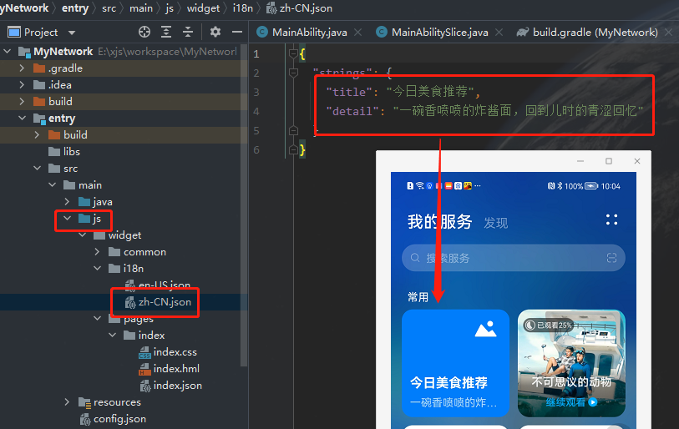Expand the java folder
The image size is (679, 429).
pyautogui.click(x=67, y=202)
